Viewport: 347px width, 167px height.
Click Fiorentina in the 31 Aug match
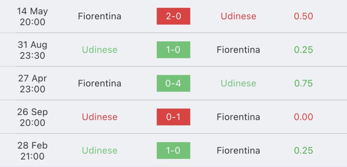238,50
